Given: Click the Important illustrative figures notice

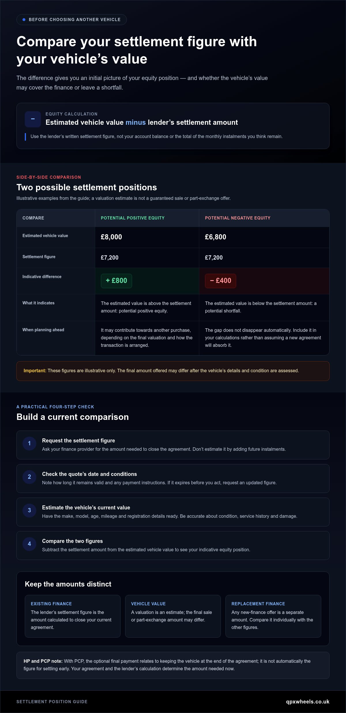Looking at the screenshot, I should click(x=173, y=371).
